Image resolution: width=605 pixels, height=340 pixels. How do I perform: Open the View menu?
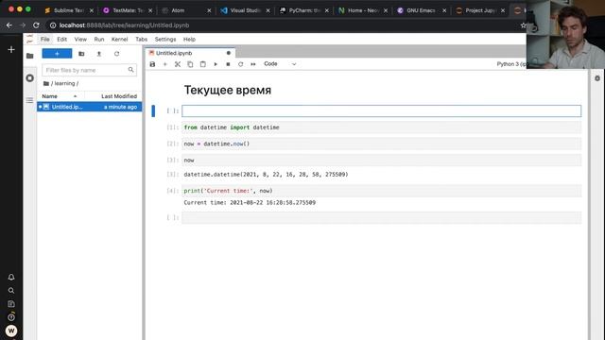[x=80, y=40]
